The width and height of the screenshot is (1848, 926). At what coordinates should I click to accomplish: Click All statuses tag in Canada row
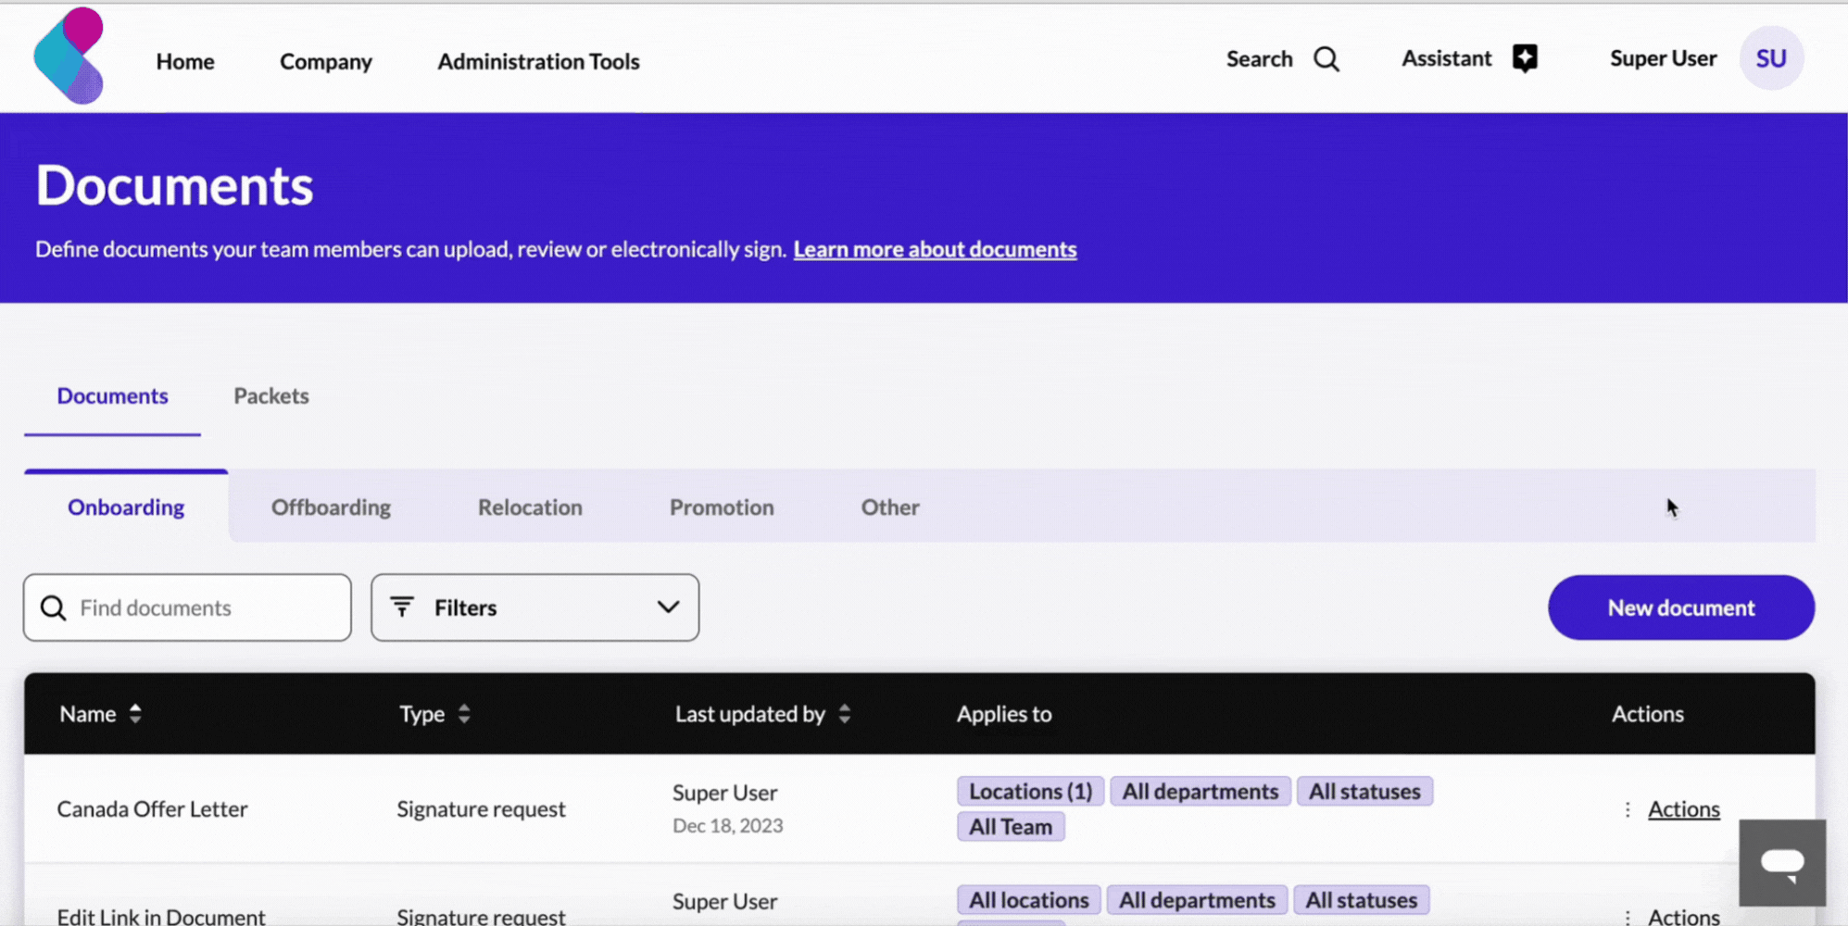[1364, 792]
